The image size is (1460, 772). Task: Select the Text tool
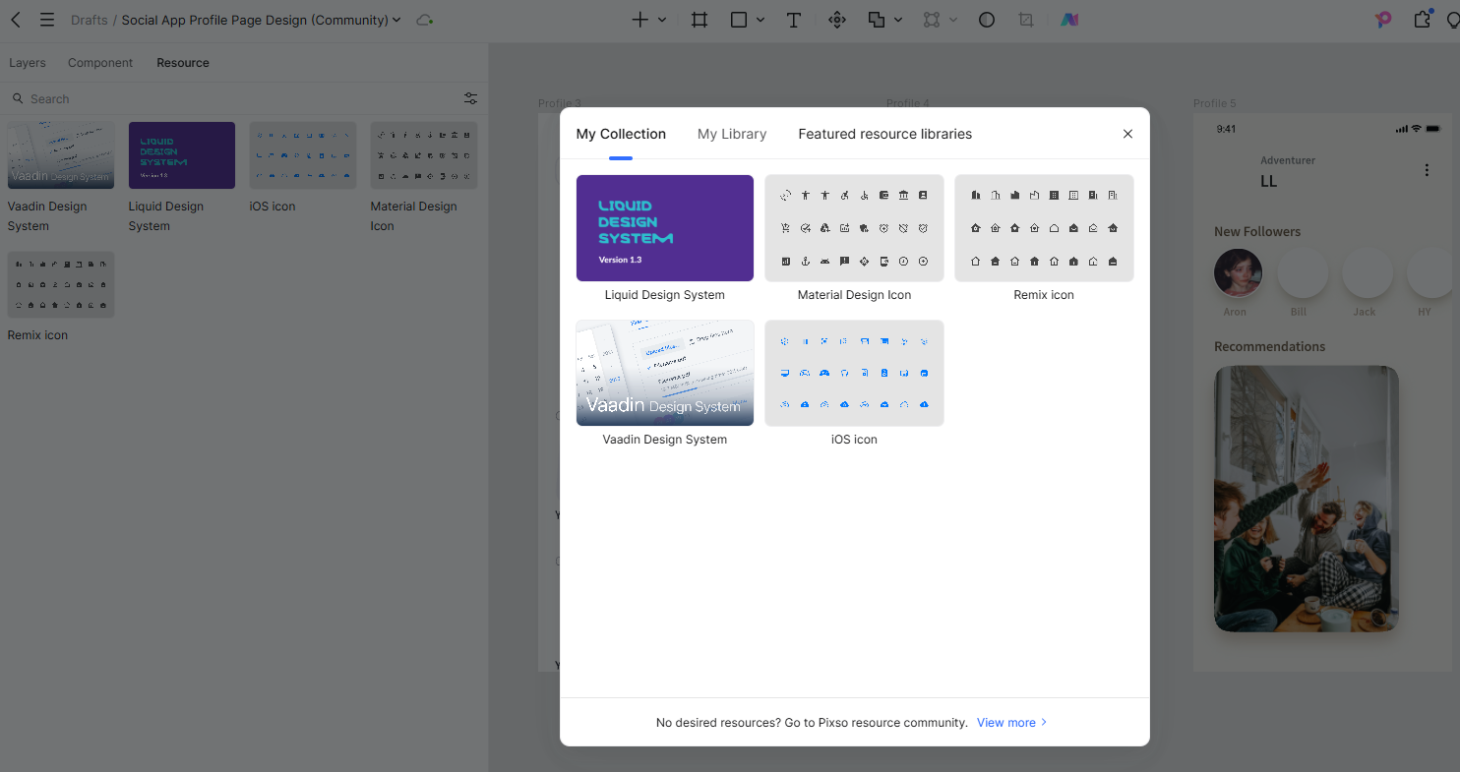coord(794,20)
